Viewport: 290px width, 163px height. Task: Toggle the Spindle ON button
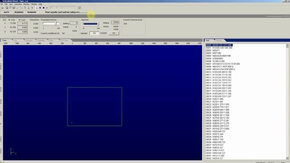pyautogui.click(x=94, y=33)
